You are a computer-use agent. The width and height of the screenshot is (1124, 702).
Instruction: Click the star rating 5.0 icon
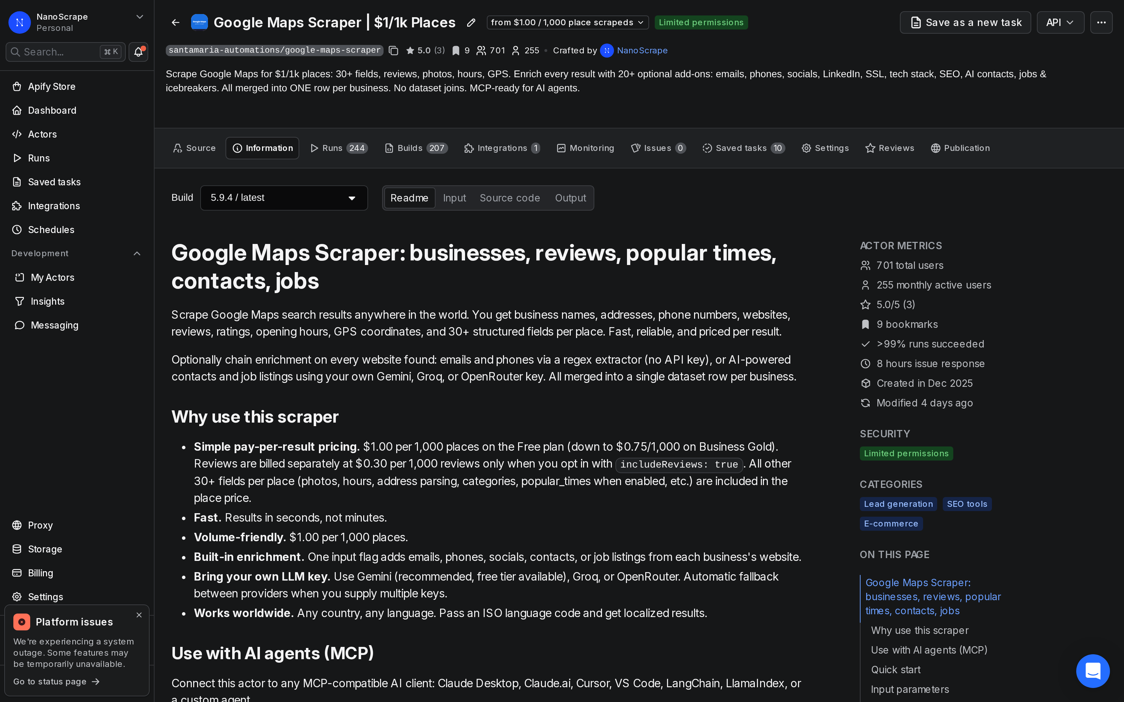coord(410,51)
